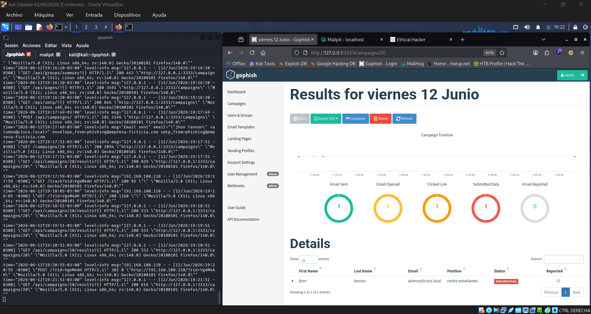Image resolution: width=591 pixels, height=314 pixels.
Task: Open the Export CSV dropdown
Action: coord(326,119)
